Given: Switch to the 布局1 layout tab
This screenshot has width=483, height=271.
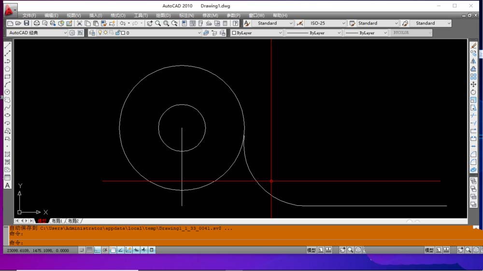Looking at the screenshot, I should click(x=57, y=221).
